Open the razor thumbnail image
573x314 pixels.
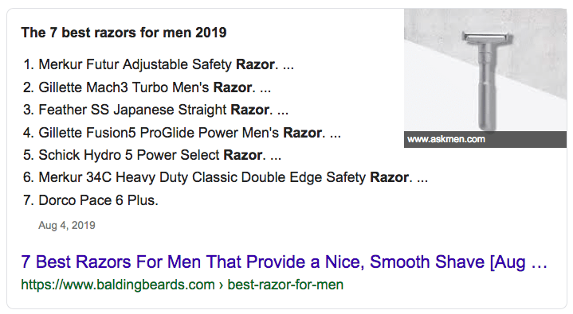pyautogui.click(x=485, y=78)
